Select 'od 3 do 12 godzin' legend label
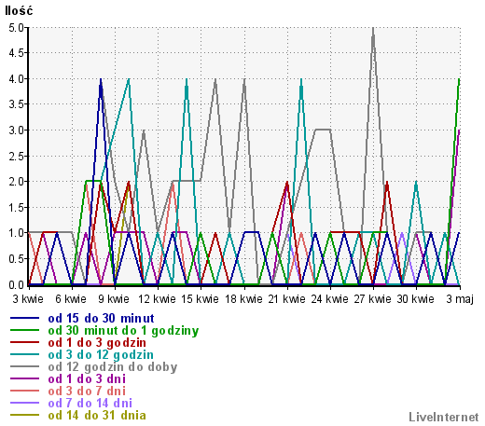485x426 pixels. [x=101, y=355]
